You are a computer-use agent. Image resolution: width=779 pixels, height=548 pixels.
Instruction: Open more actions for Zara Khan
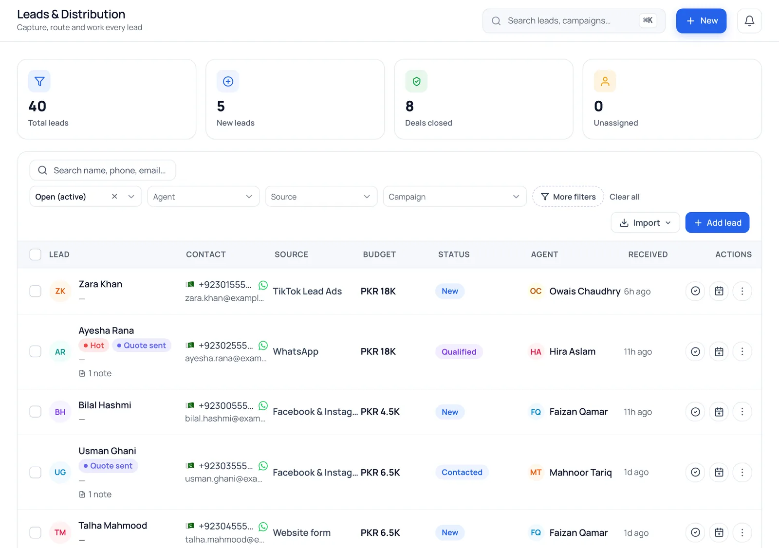click(742, 291)
